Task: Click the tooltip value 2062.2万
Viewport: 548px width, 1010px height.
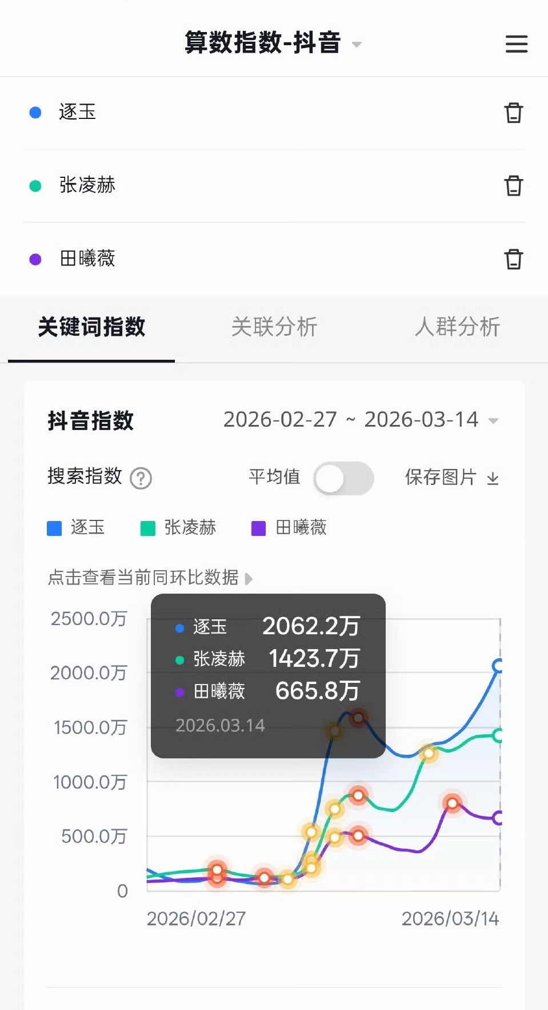Action: 311,626
